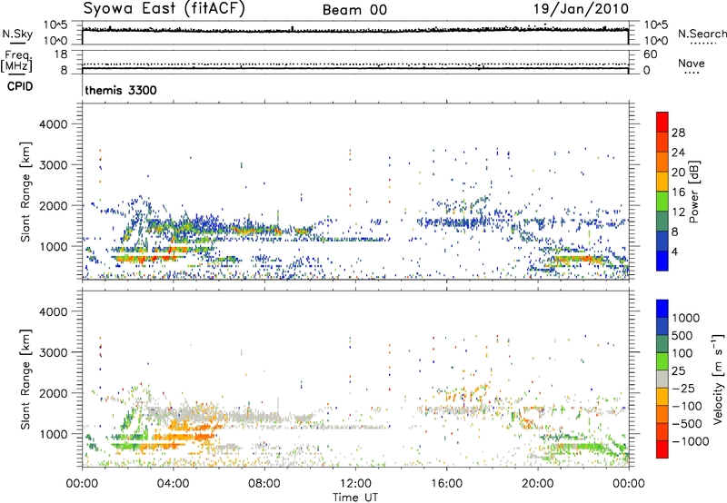Click the '08:00' time tick label

[x=264, y=484]
